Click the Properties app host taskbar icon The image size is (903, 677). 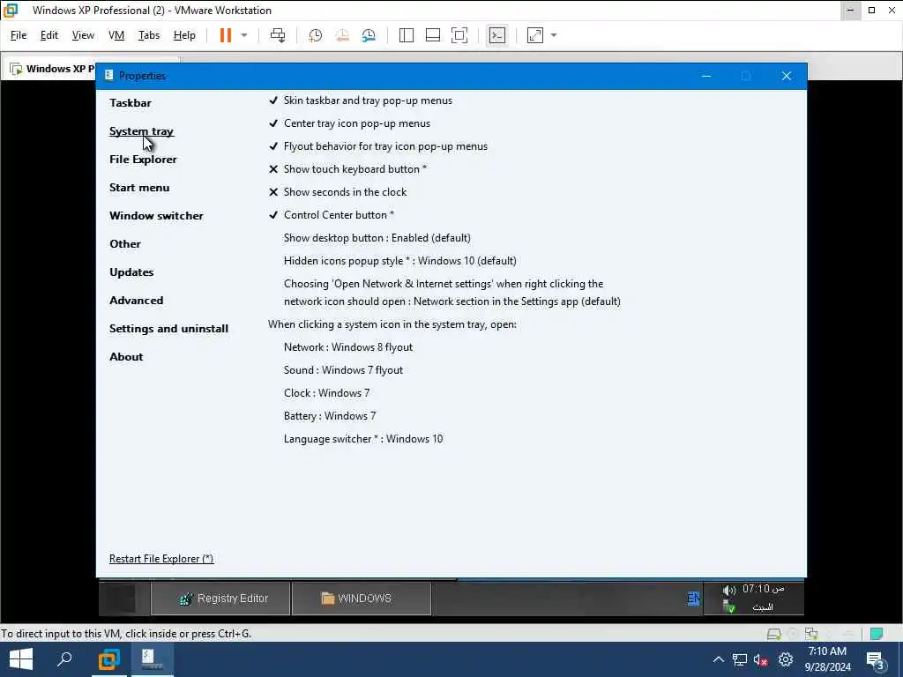point(152,659)
